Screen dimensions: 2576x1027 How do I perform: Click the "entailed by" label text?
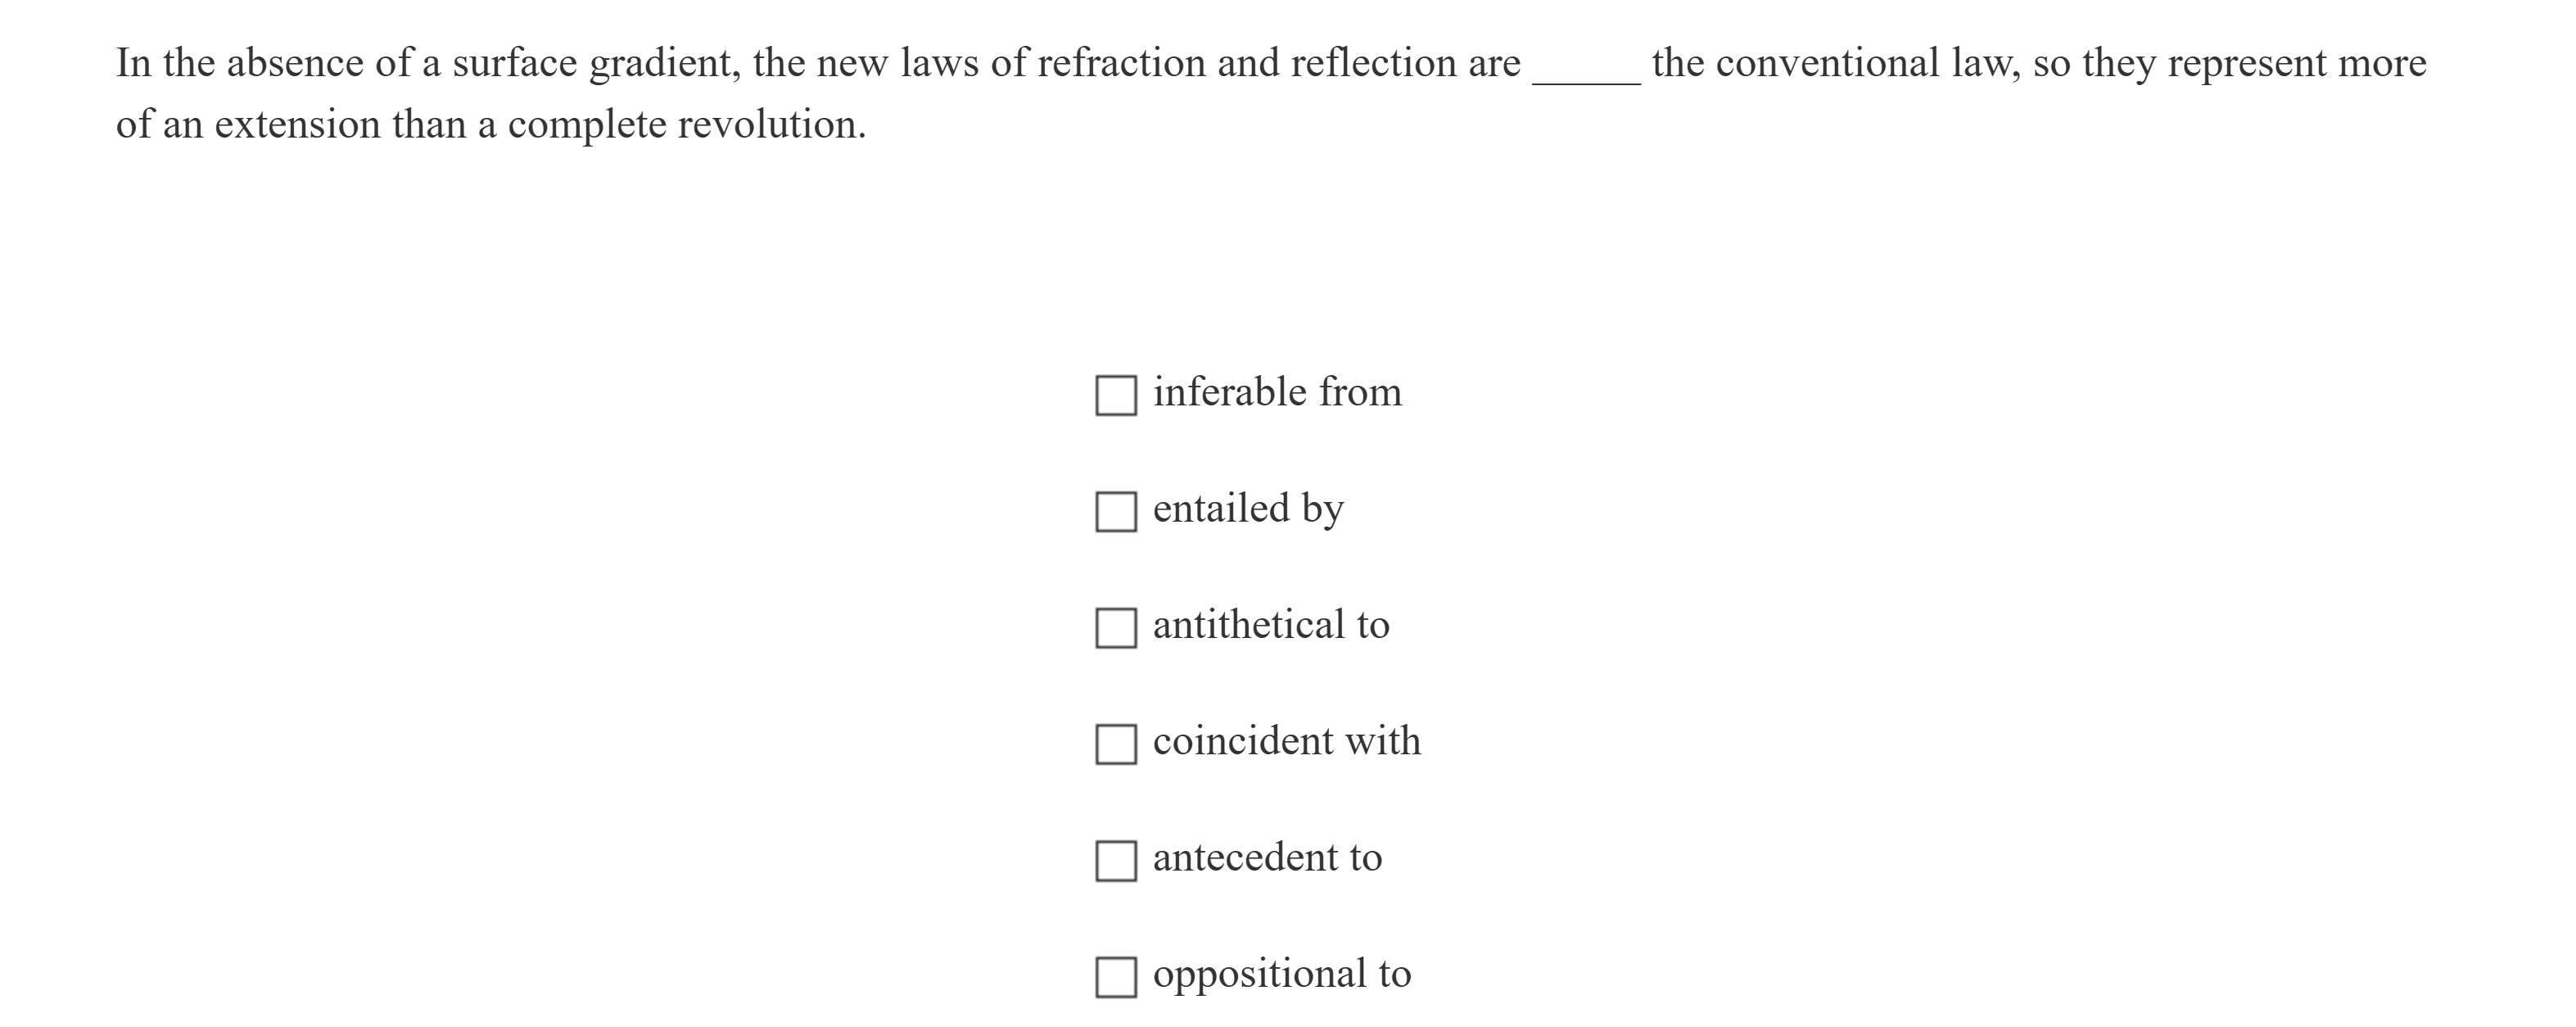1248,509
